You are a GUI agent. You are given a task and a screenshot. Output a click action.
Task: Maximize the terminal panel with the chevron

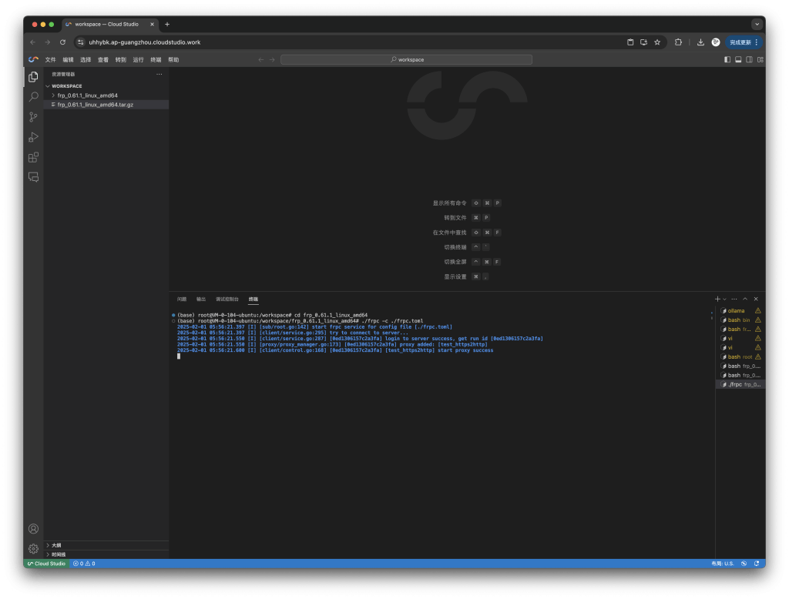[745, 299]
